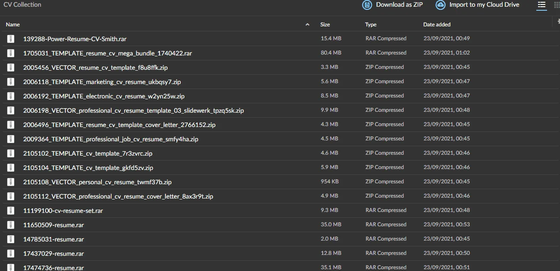The width and height of the screenshot is (560, 271).
Task: Click the archive icon for 2006496_TEMPLATE_resume_cv_template_cover_letter
Action: (x=11, y=125)
